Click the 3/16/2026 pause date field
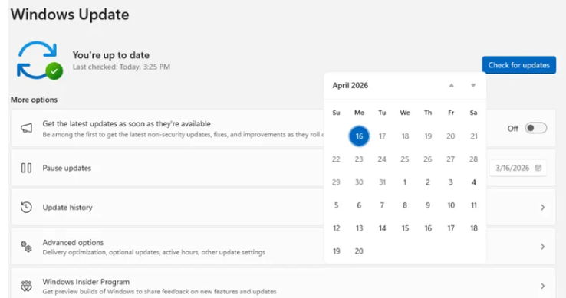This screenshot has width=566, height=298. click(x=518, y=168)
